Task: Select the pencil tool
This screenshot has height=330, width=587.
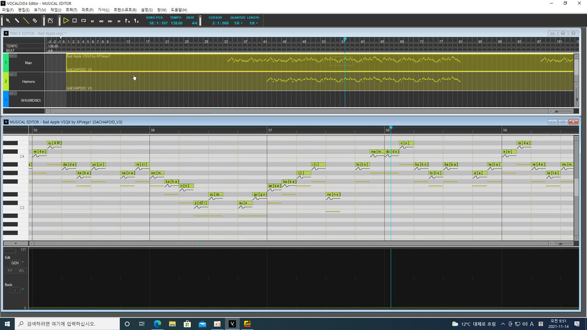Action: tap(17, 20)
